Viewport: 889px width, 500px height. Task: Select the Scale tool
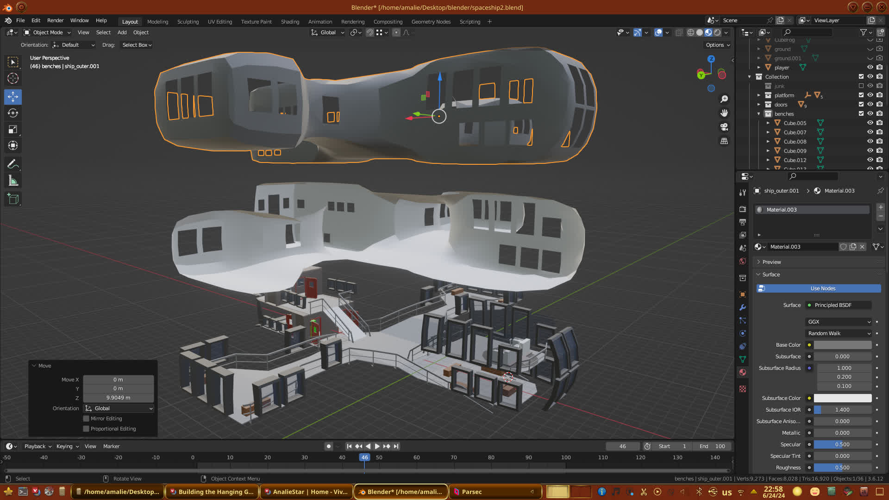coord(13,130)
